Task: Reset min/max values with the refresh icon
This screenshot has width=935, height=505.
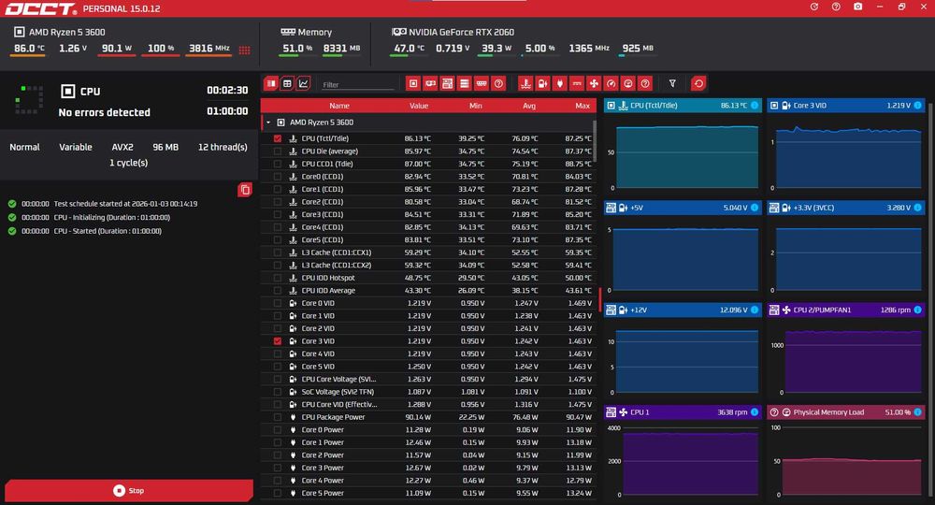Action: [x=698, y=83]
